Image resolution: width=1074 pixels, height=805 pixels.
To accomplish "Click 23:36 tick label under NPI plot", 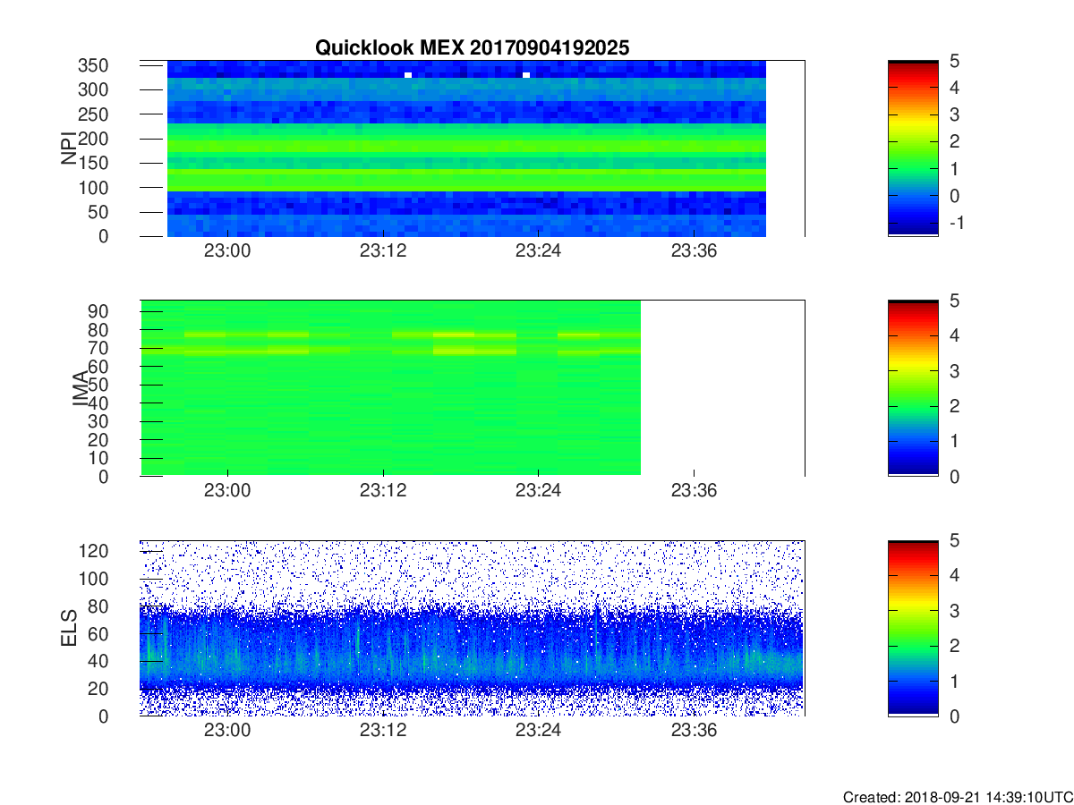I will [x=694, y=252].
